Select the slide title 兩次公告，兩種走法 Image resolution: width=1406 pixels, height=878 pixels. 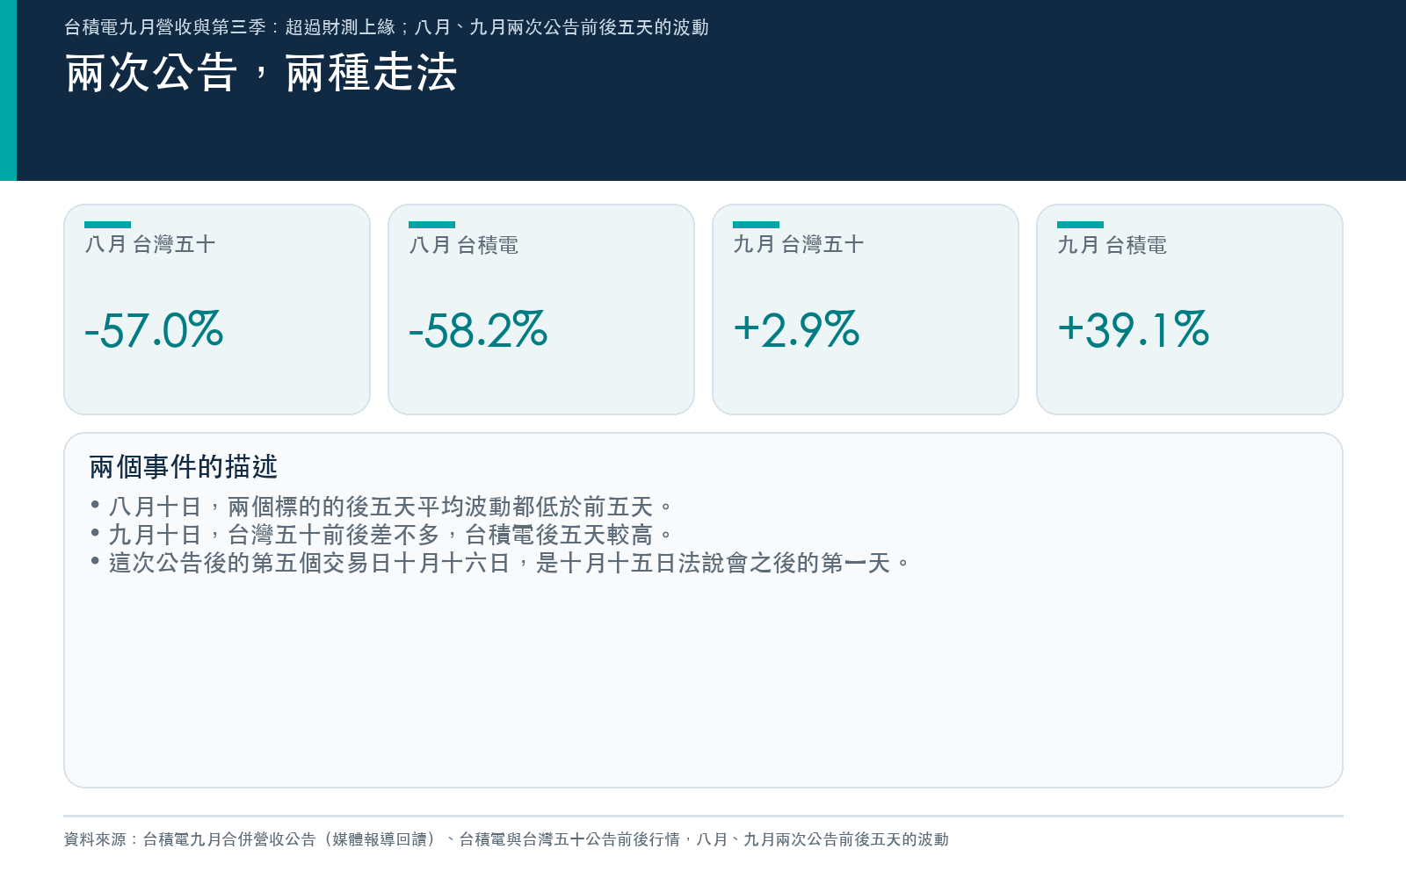click(x=261, y=73)
